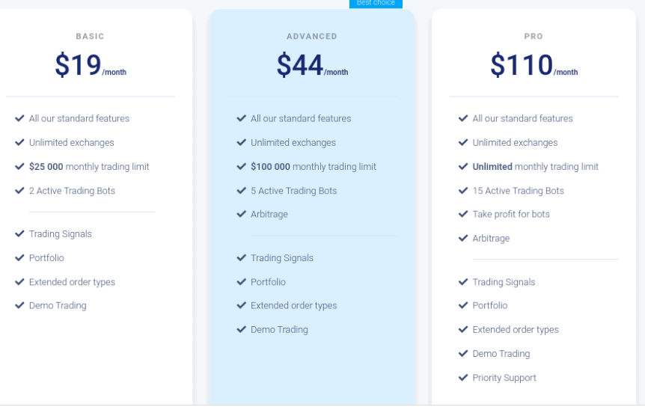This screenshot has height=407, width=645.
Task: Click checkmark next to '5 Active Trading Bots'
Action: [241, 190]
